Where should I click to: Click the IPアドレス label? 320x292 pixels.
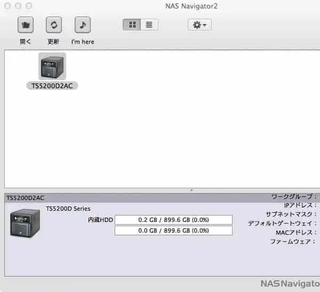click(300, 205)
